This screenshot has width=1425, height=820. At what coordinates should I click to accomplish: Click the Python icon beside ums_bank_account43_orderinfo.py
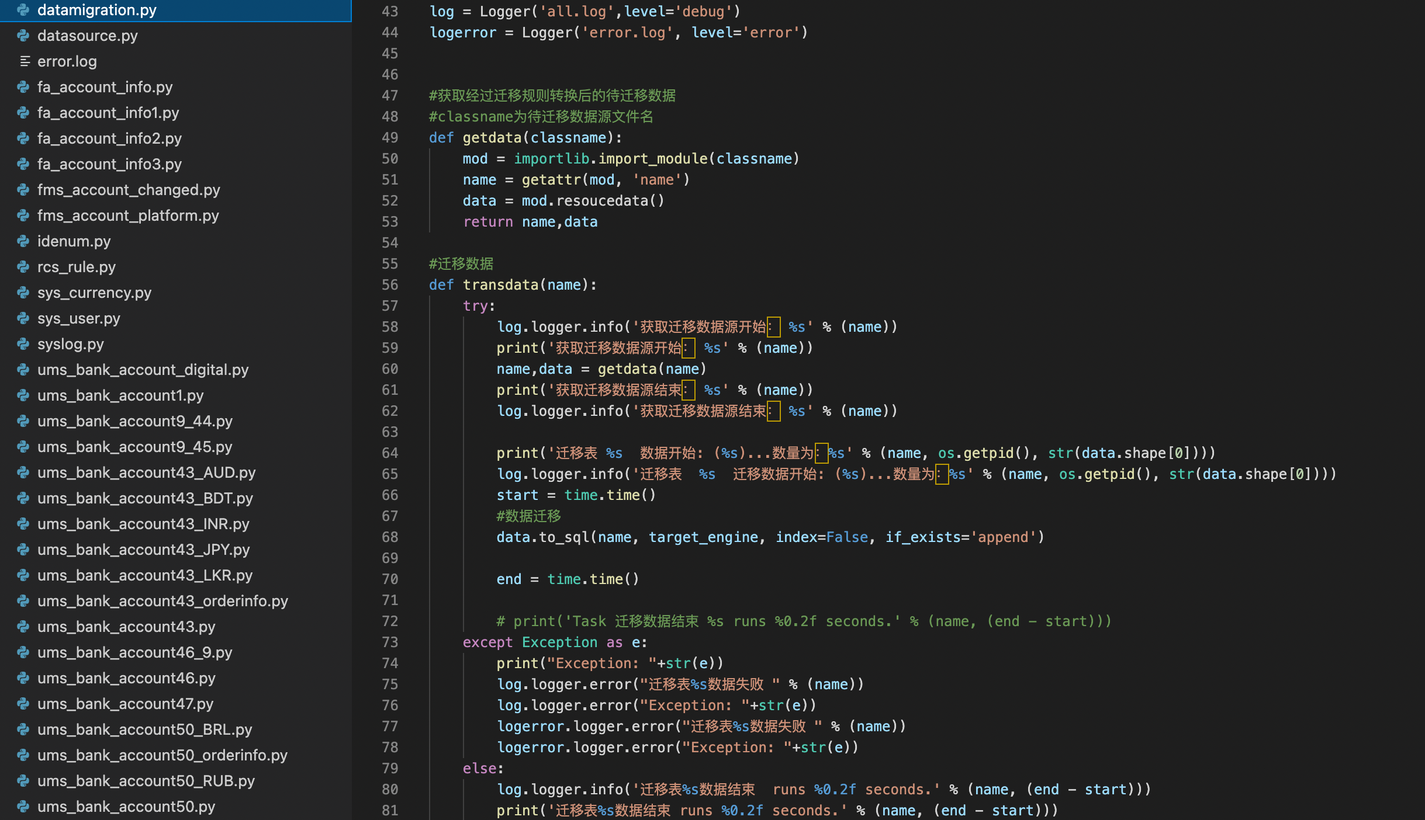tap(23, 601)
